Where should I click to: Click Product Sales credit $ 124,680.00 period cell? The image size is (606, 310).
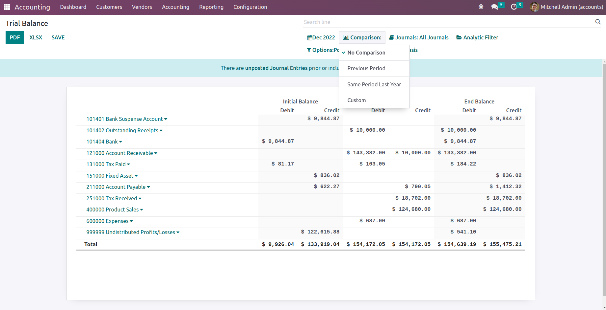coord(411,209)
